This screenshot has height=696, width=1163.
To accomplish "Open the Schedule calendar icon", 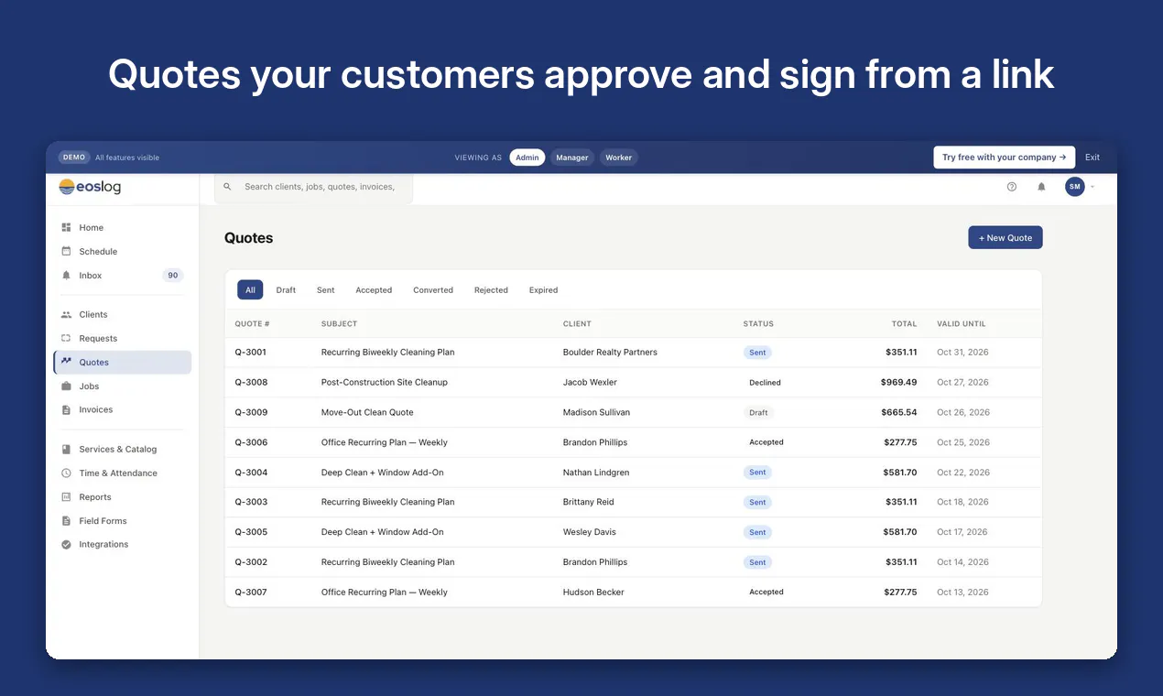I will coord(66,251).
